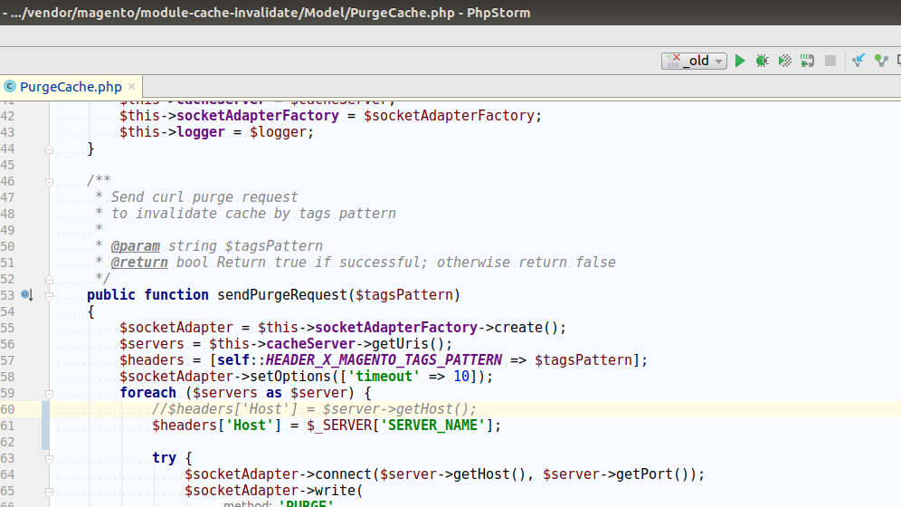Collapse sendPurgeRequest function fold at line 53
This screenshot has width=901, height=507.
tap(49, 295)
